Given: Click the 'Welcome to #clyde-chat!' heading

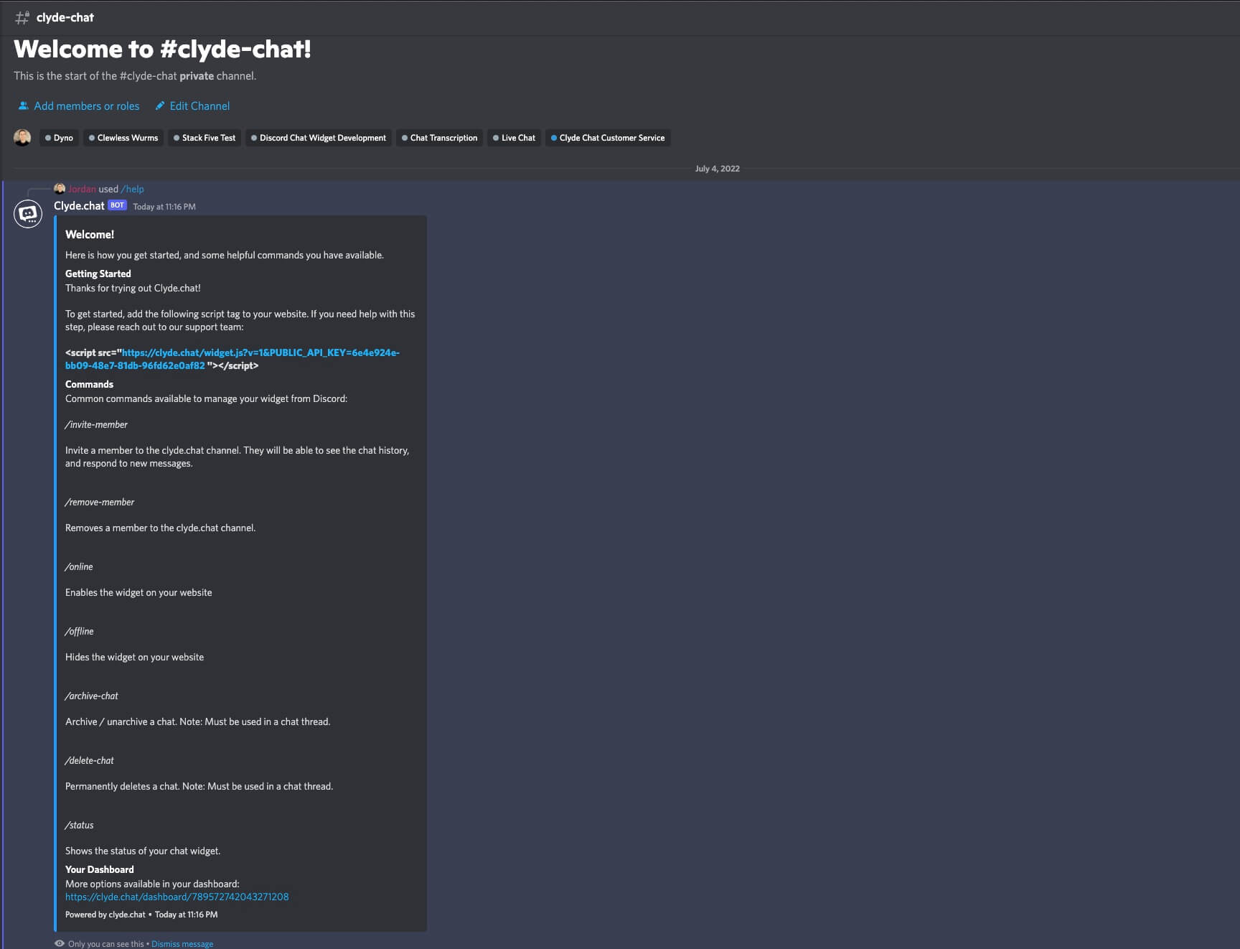Looking at the screenshot, I should (162, 49).
